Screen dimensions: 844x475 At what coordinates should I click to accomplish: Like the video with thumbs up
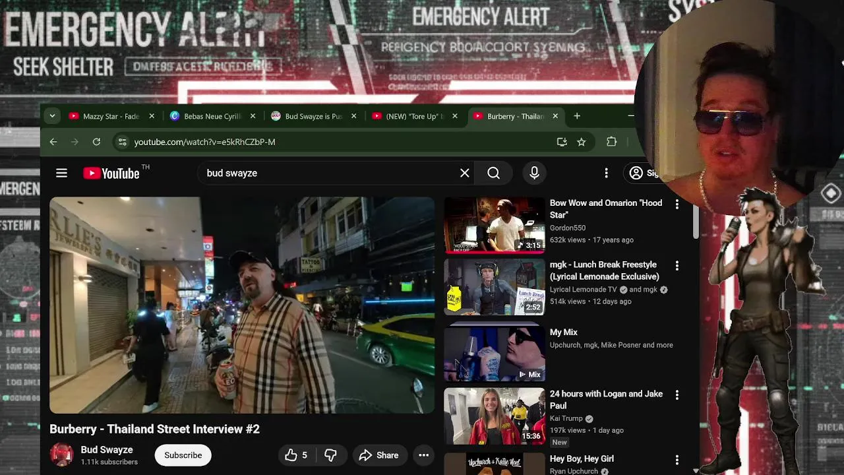pos(296,455)
